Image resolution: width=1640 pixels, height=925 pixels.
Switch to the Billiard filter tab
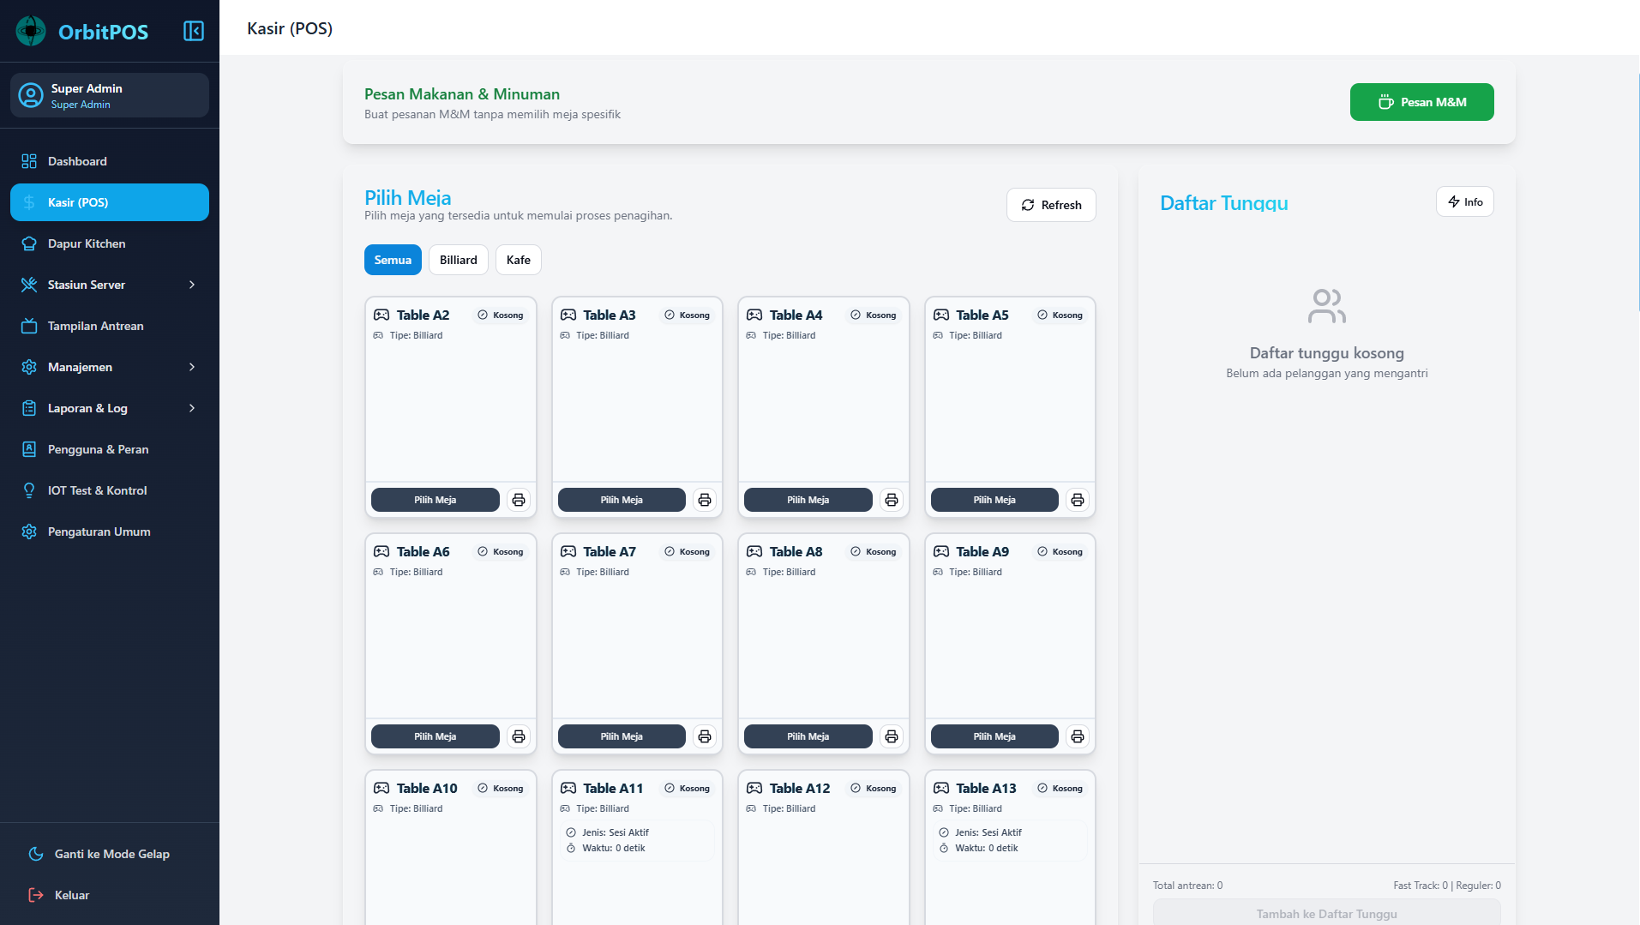click(x=458, y=260)
